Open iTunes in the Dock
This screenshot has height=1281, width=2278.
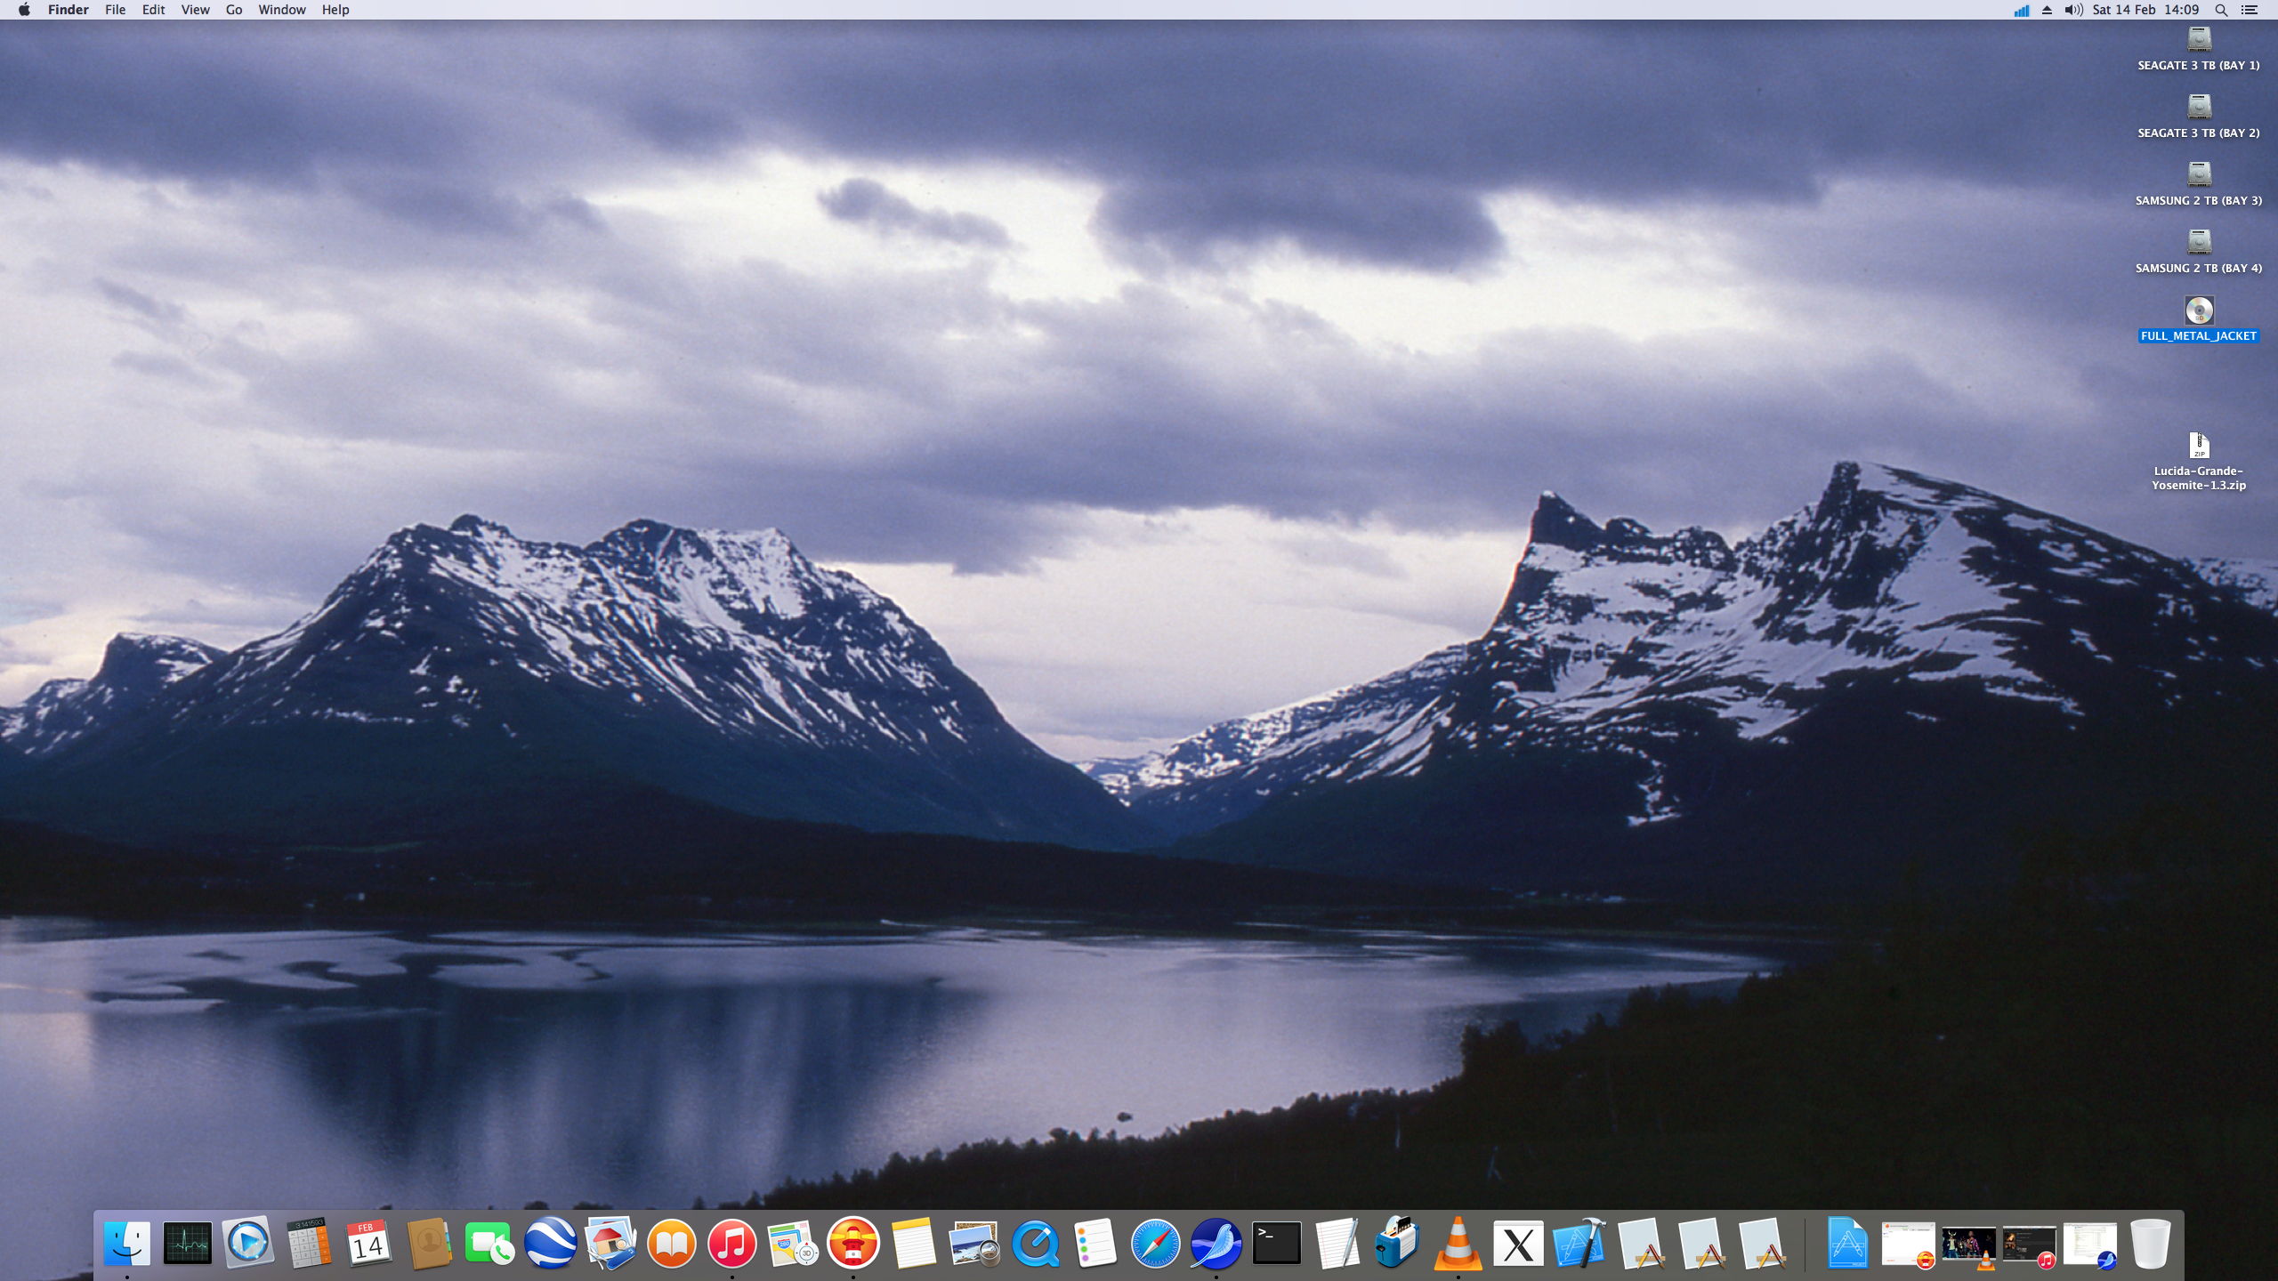point(731,1243)
